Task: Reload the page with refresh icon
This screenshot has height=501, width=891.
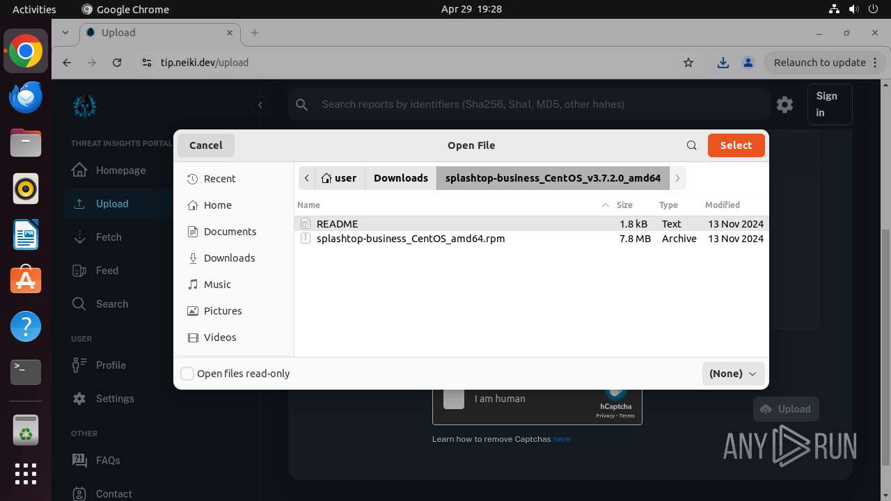Action: click(x=117, y=63)
